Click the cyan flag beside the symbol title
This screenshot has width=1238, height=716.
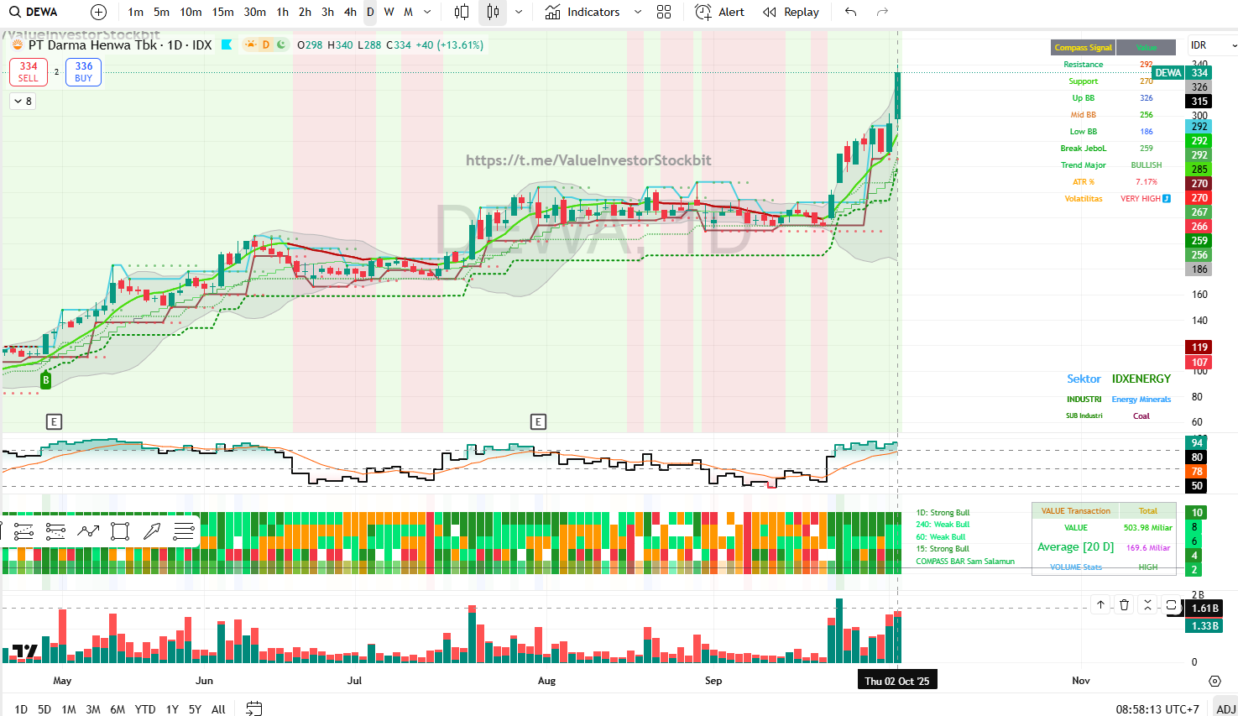pyautogui.click(x=227, y=44)
